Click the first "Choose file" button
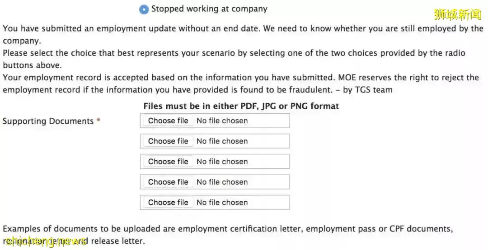This screenshot has height=250, width=488. coord(168,121)
